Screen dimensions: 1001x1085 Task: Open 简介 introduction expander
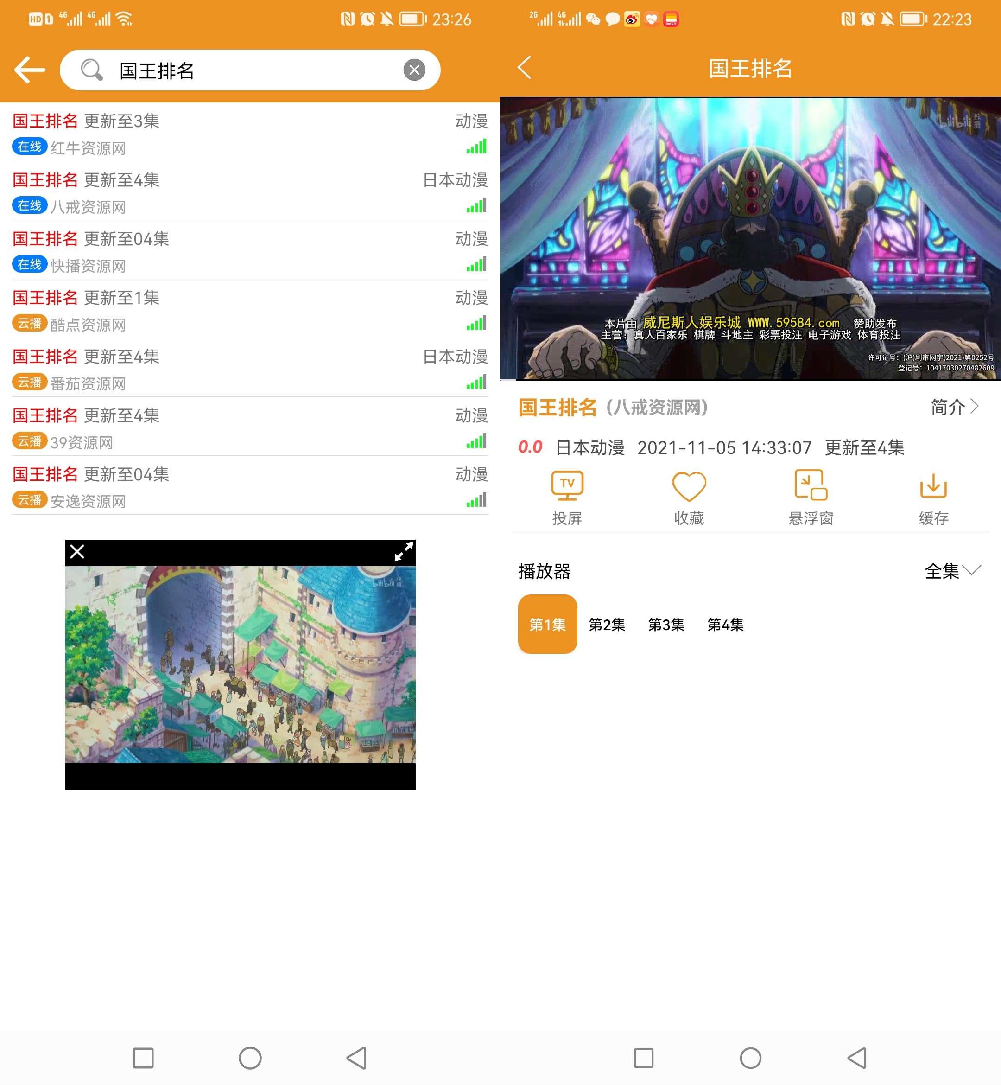(x=955, y=407)
